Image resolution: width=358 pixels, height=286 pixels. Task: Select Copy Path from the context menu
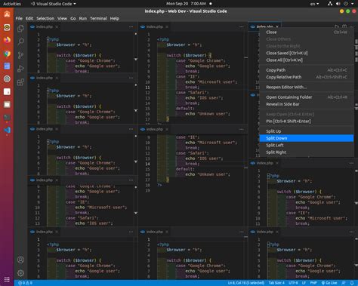click(x=307, y=70)
